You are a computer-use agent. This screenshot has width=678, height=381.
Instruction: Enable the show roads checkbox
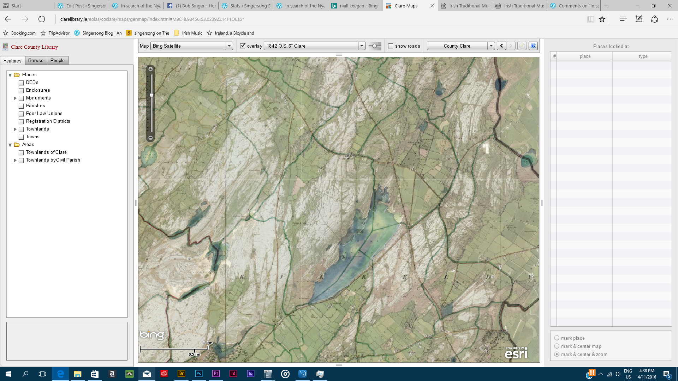pyautogui.click(x=391, y=46)
